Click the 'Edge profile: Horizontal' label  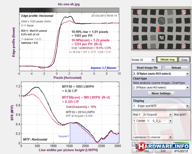(x=37, y=16)
